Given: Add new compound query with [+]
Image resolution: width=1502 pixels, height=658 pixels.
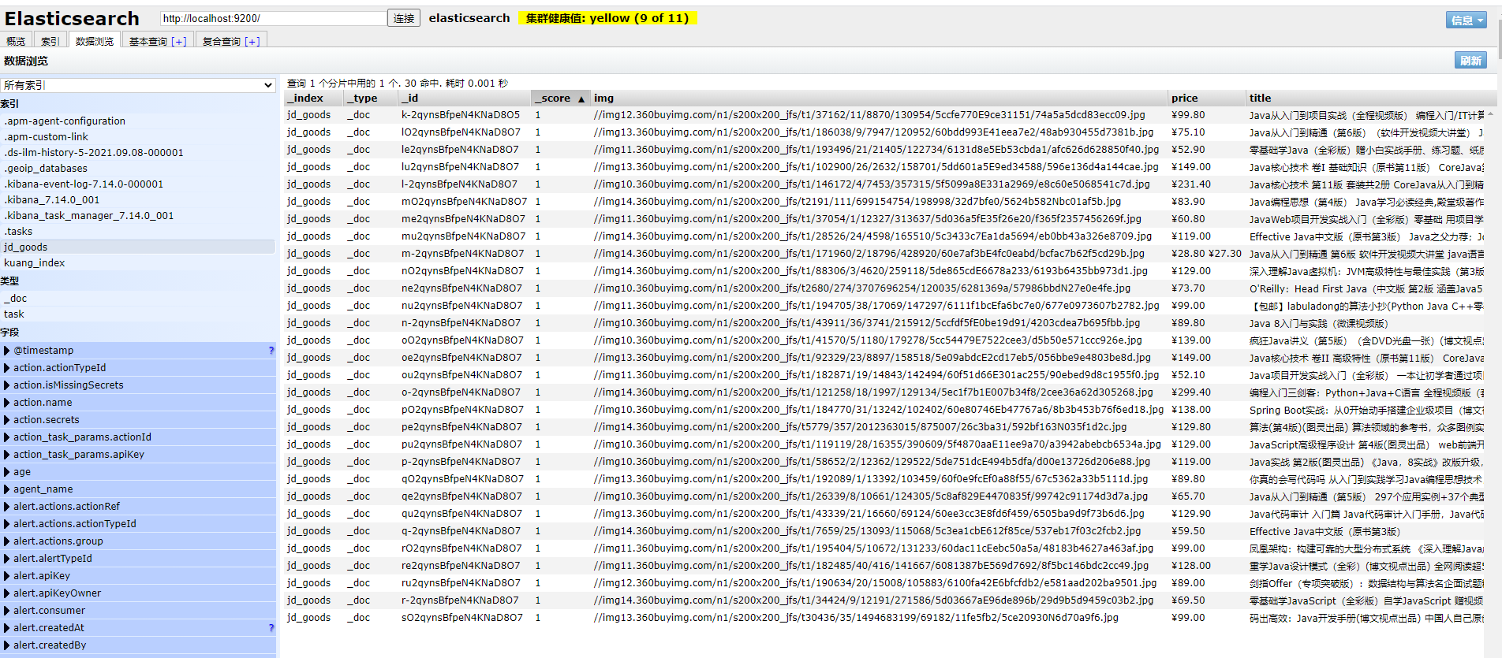Looking at the screenshot, I should tap(252, 42).
